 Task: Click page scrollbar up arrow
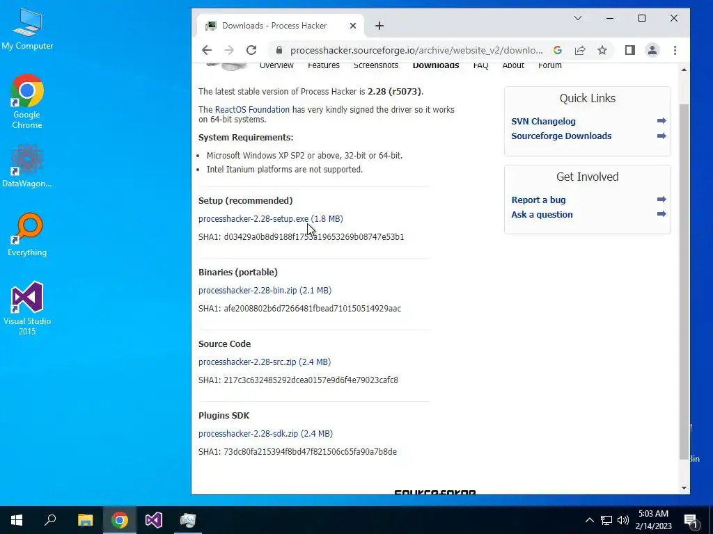click(x=684, y=70)
